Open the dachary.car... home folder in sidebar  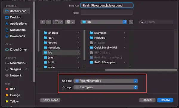pos(17,11)
